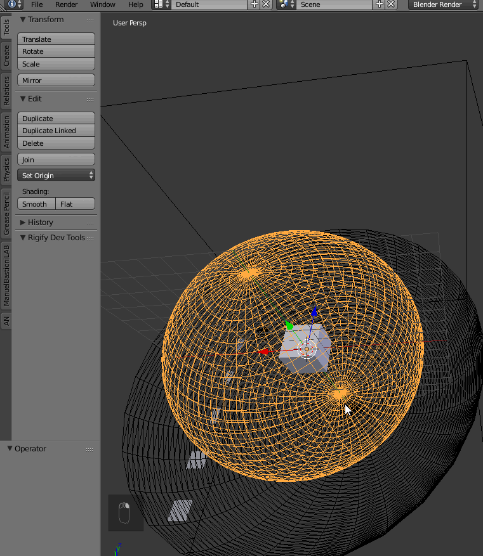Open the Set Origin dropdown

56,176
